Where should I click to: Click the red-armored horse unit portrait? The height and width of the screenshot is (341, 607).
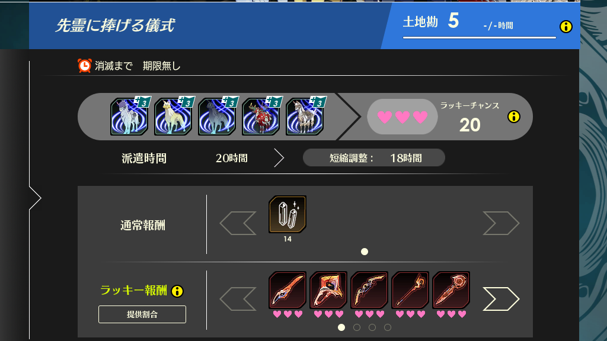[x=261, y=116]
